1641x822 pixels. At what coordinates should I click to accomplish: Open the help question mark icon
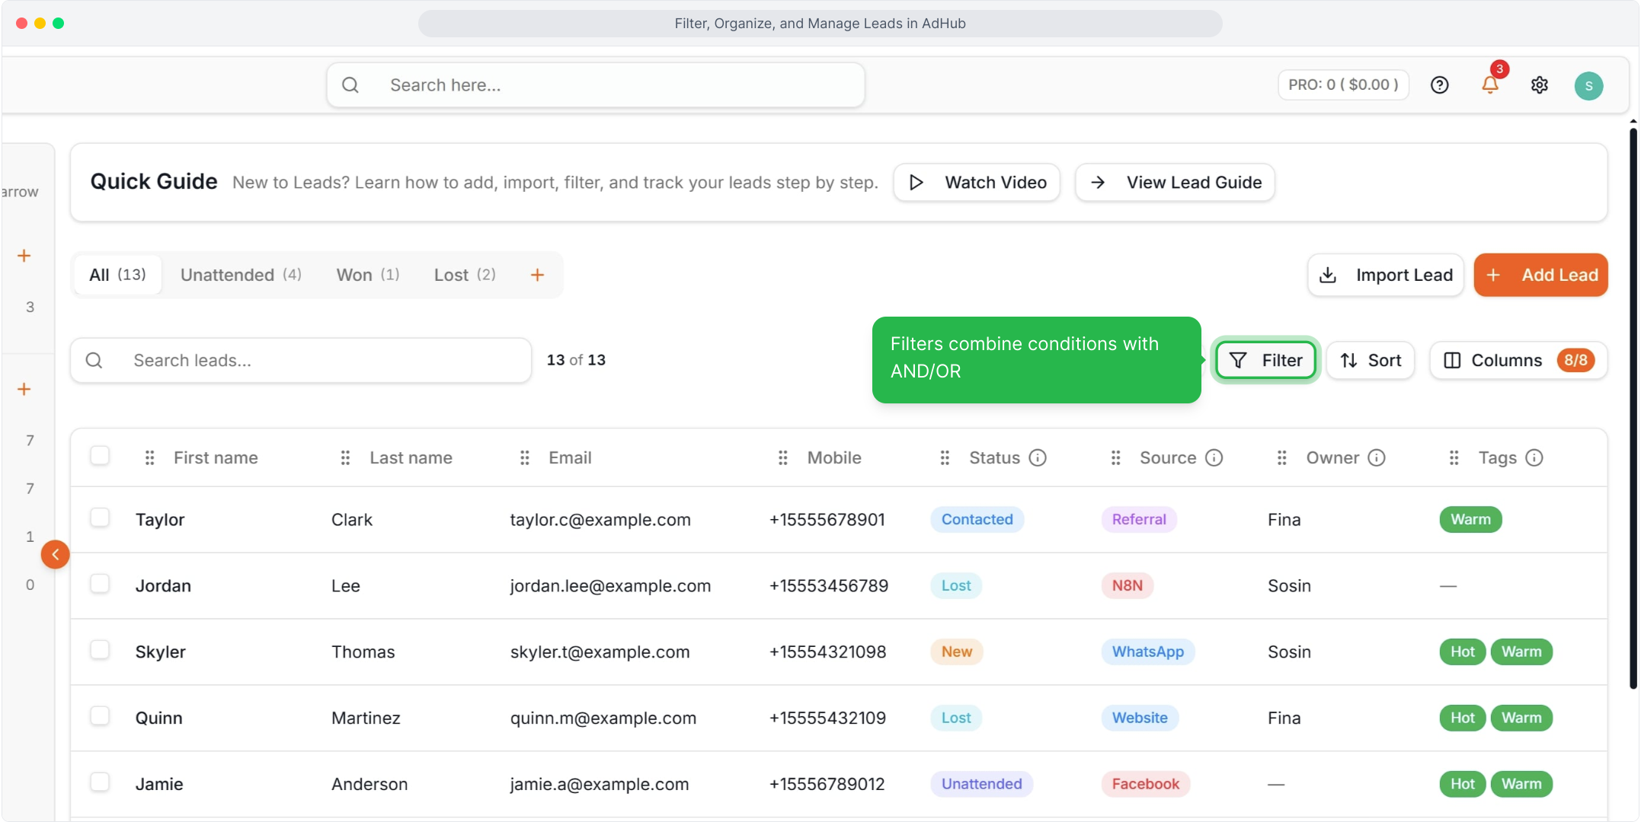click(1439, 85)
